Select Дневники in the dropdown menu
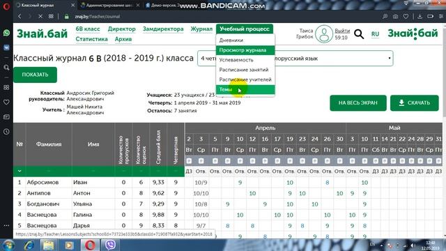This screenshot has height=251, width=446. [245, 40]
